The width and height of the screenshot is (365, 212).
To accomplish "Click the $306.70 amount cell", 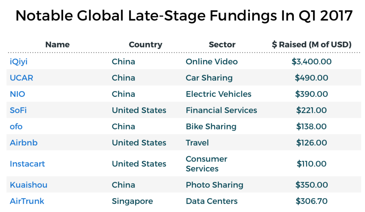I will [312, 201].
